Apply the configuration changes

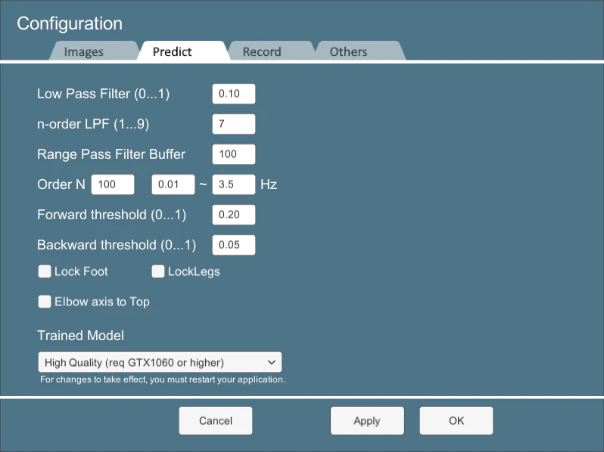(367, 421)
